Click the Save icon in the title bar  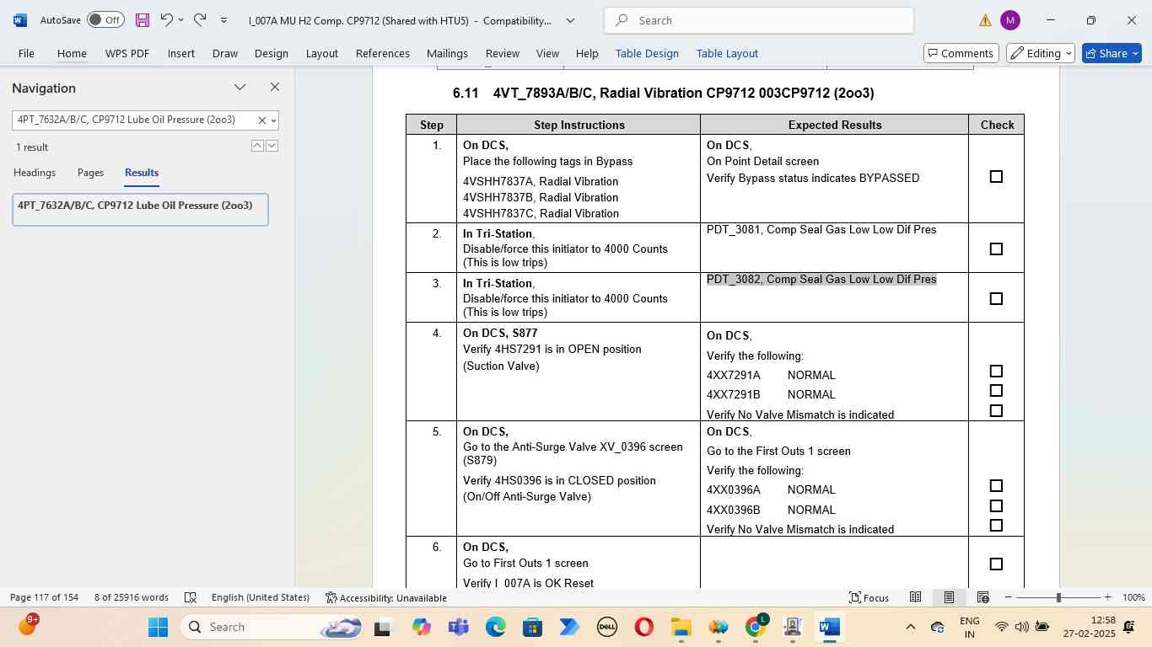tap(143, 20)
